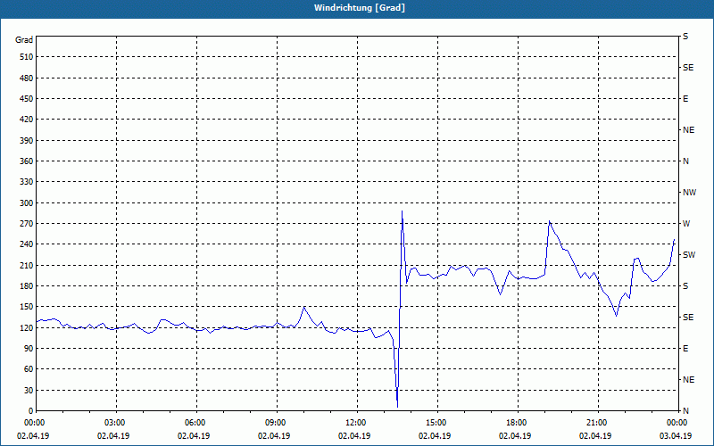Select the 210 degree axis label
Screen dimensions: 714x446
27,265
